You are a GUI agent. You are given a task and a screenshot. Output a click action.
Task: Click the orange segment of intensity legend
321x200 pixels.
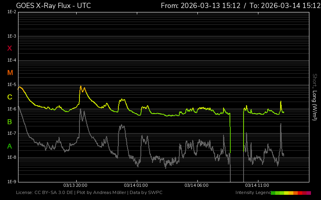[x=295, y=193]
